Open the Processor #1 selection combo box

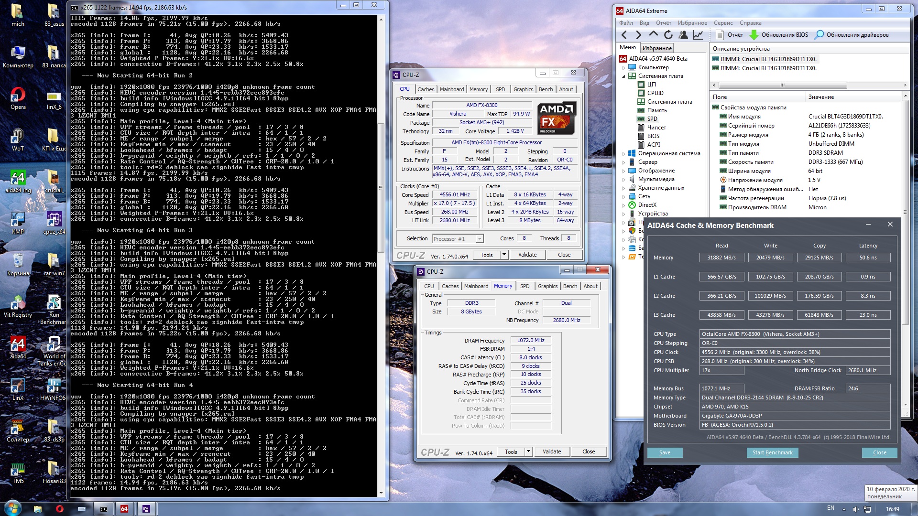click(x=458, y=238)
